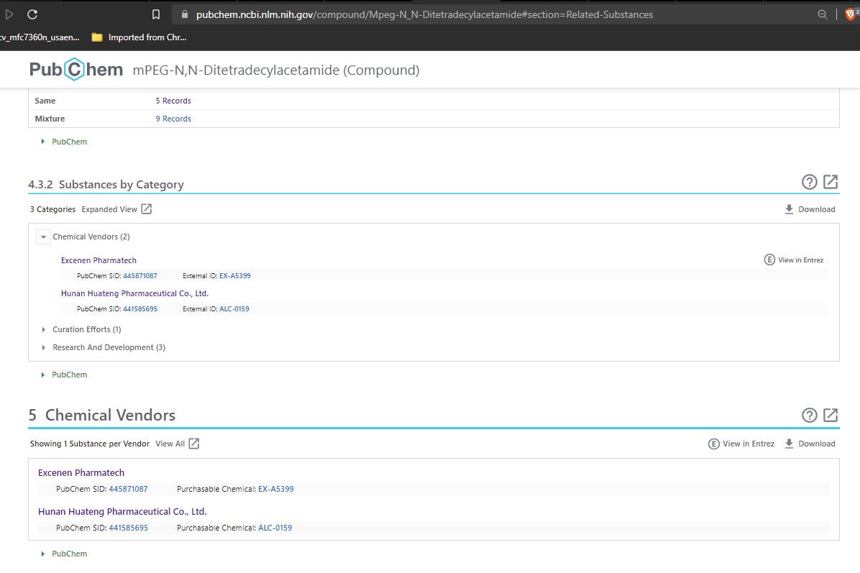Open External ID ALC-0159 link
This screenshot has width=860, height=573.
pyautogui.click(x=234, y=308)
